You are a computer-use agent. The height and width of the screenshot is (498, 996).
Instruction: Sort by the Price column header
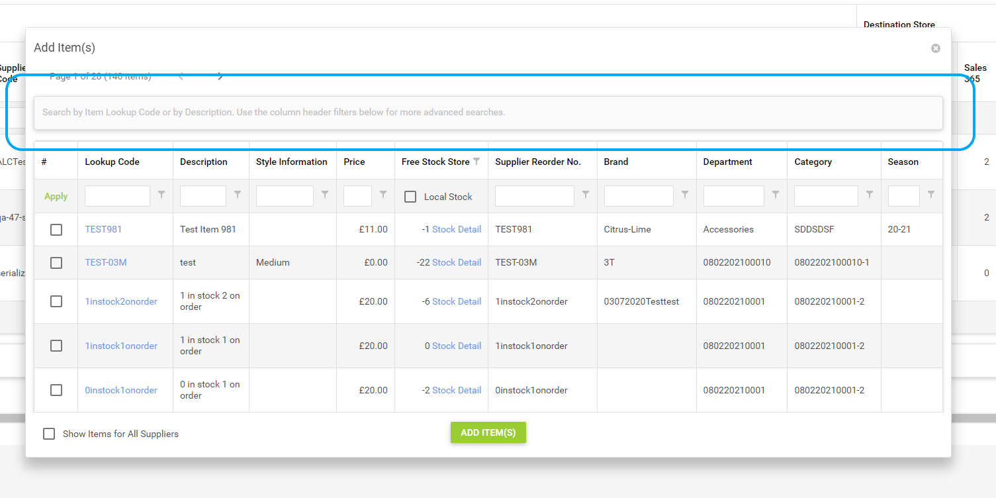click(354, 162)
